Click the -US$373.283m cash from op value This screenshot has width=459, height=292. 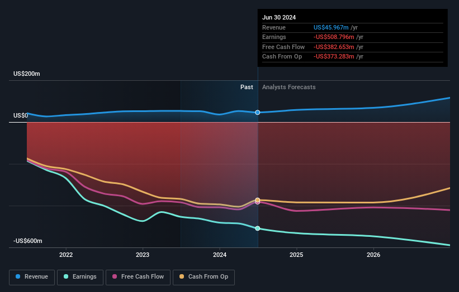click(334, 57)
